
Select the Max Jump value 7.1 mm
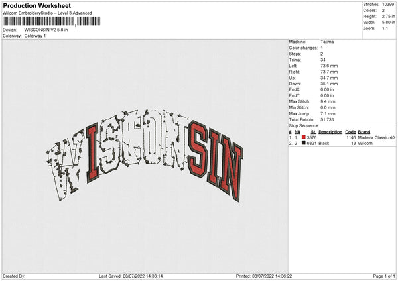(x=328, y=113)
